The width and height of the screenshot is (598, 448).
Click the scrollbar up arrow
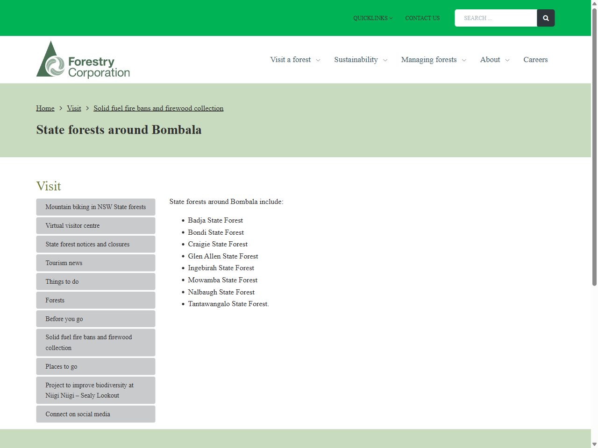(594, 3)
